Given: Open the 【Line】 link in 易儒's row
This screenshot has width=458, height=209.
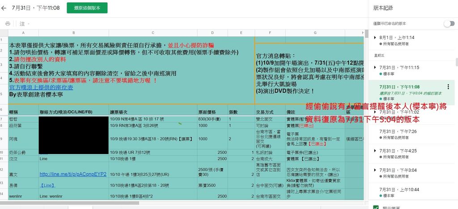Looking at the screenshot, I should [x=47, y=185].
